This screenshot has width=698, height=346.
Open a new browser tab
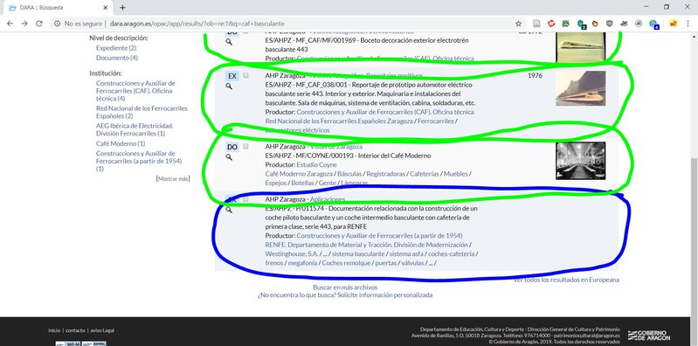(x=122, y=8)
